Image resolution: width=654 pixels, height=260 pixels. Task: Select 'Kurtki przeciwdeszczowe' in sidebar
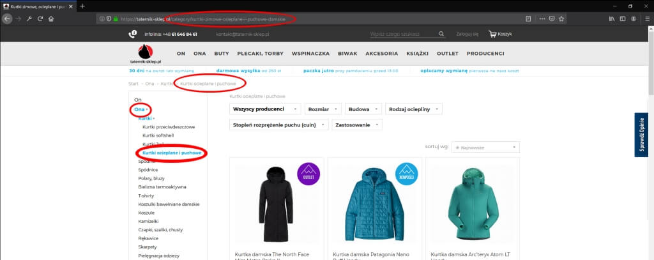pos(169,127)
